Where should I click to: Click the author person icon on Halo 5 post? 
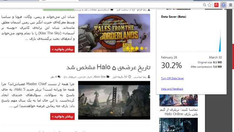(149, 77)
